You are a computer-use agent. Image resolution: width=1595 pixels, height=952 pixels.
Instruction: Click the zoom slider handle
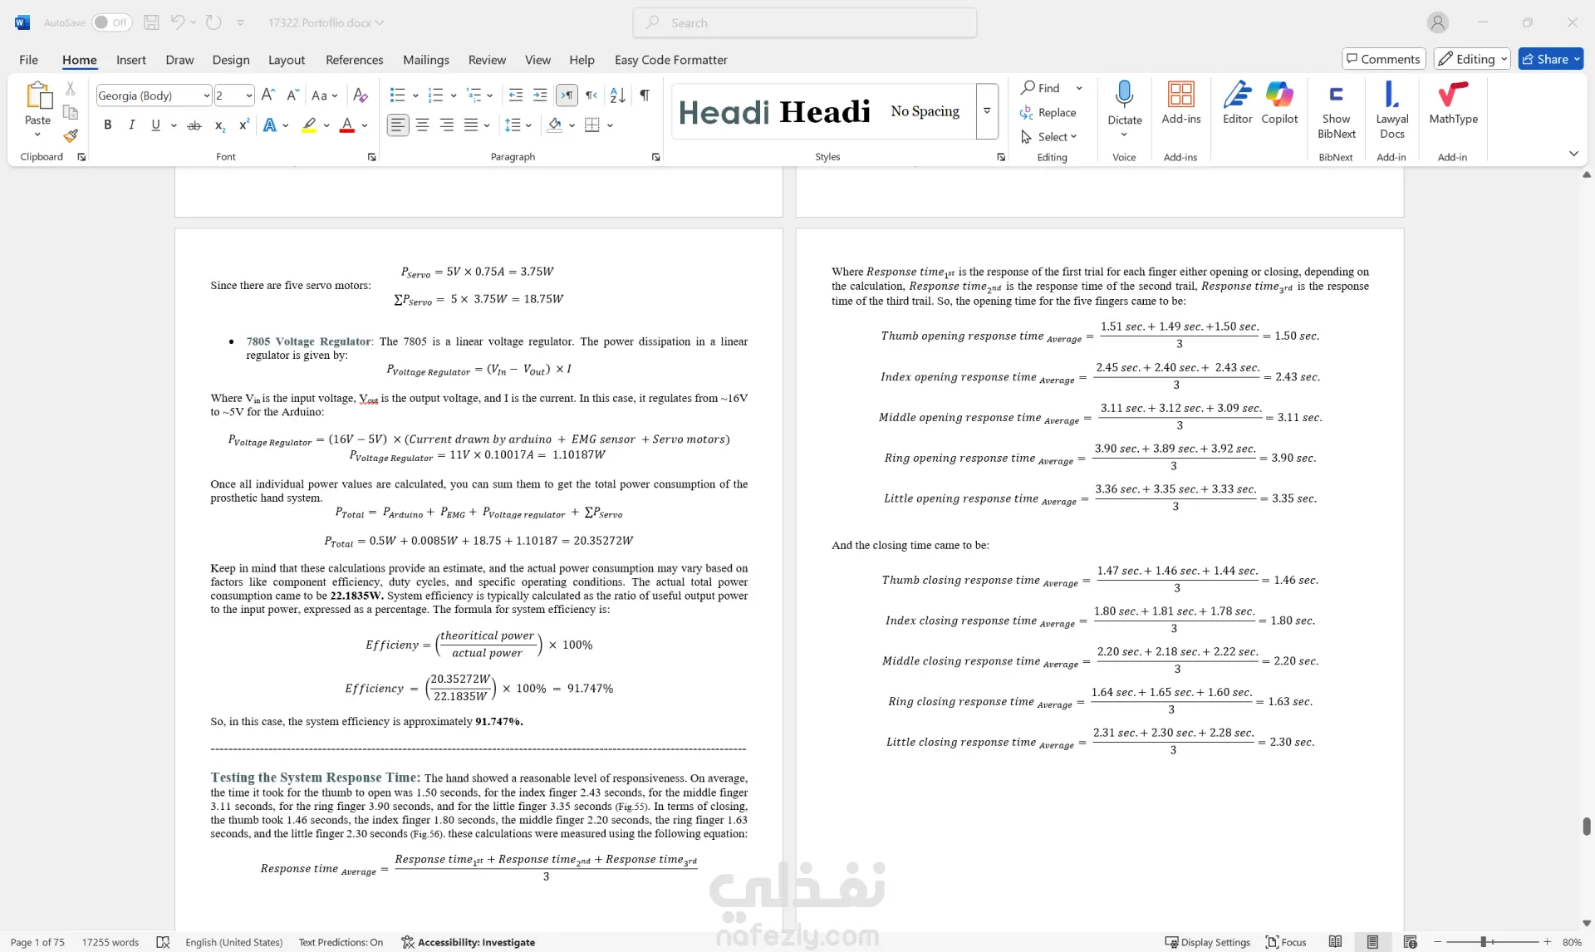pos(1483,942)
